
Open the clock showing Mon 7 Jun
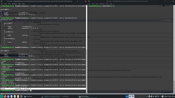(170, 96)
